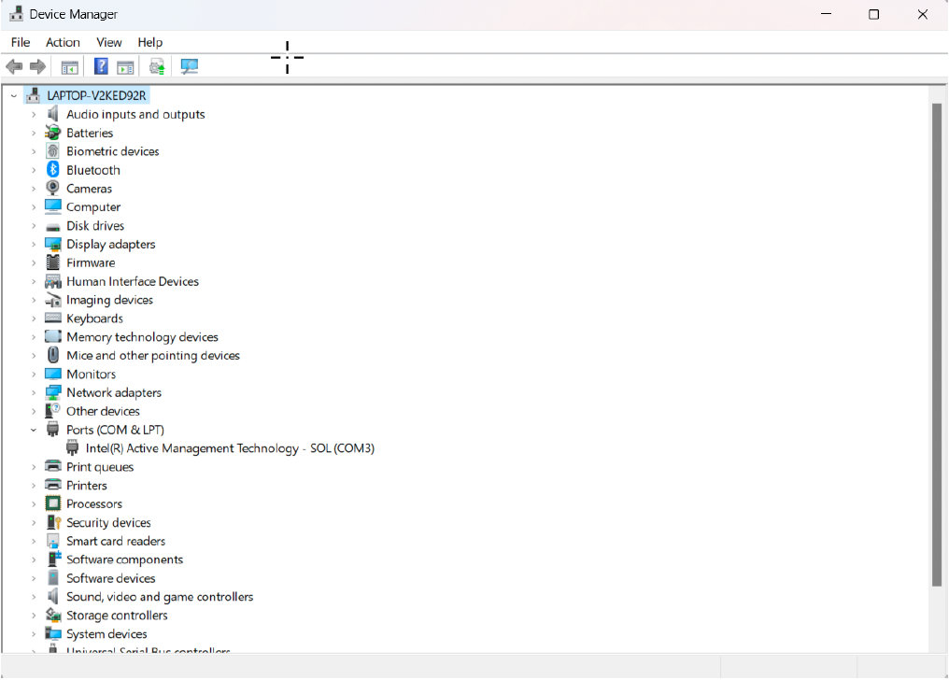Click the Intel(R) Active Management Technology port icon

tap(73, 448)
